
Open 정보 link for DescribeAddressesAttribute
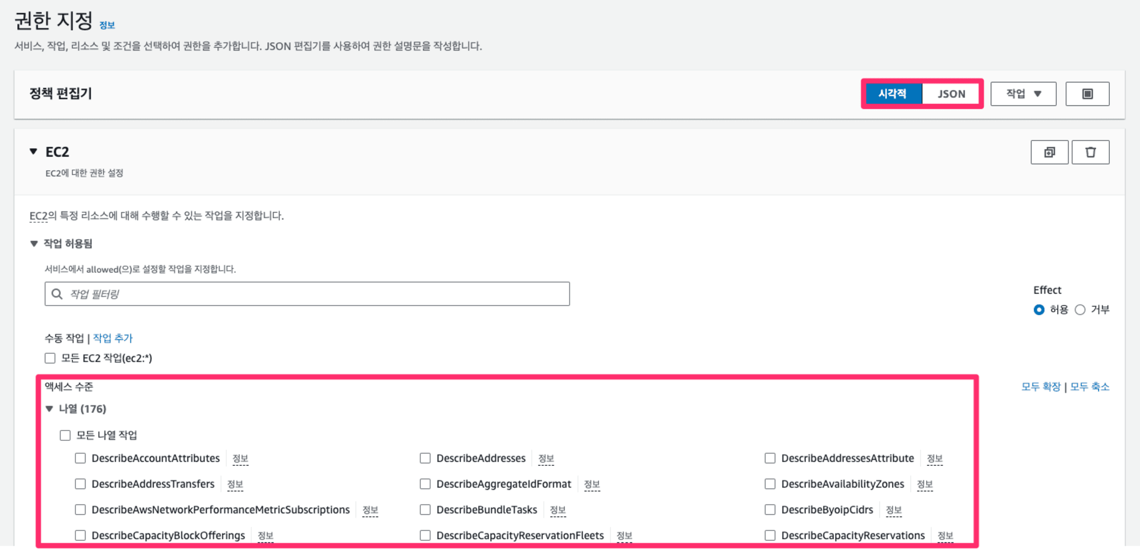pos(935,458)
